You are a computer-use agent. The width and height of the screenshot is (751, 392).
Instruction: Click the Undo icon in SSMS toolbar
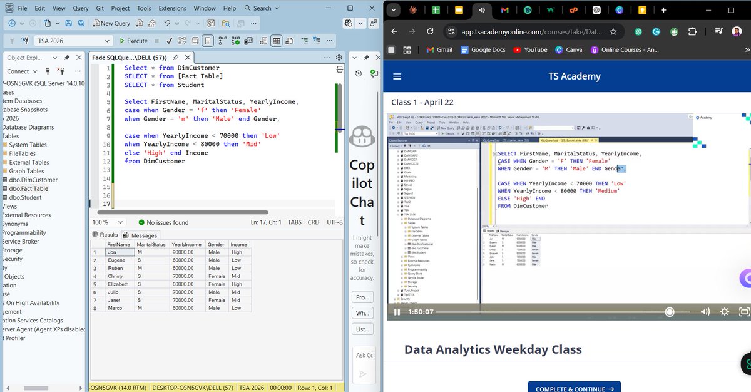click(167, 23)
